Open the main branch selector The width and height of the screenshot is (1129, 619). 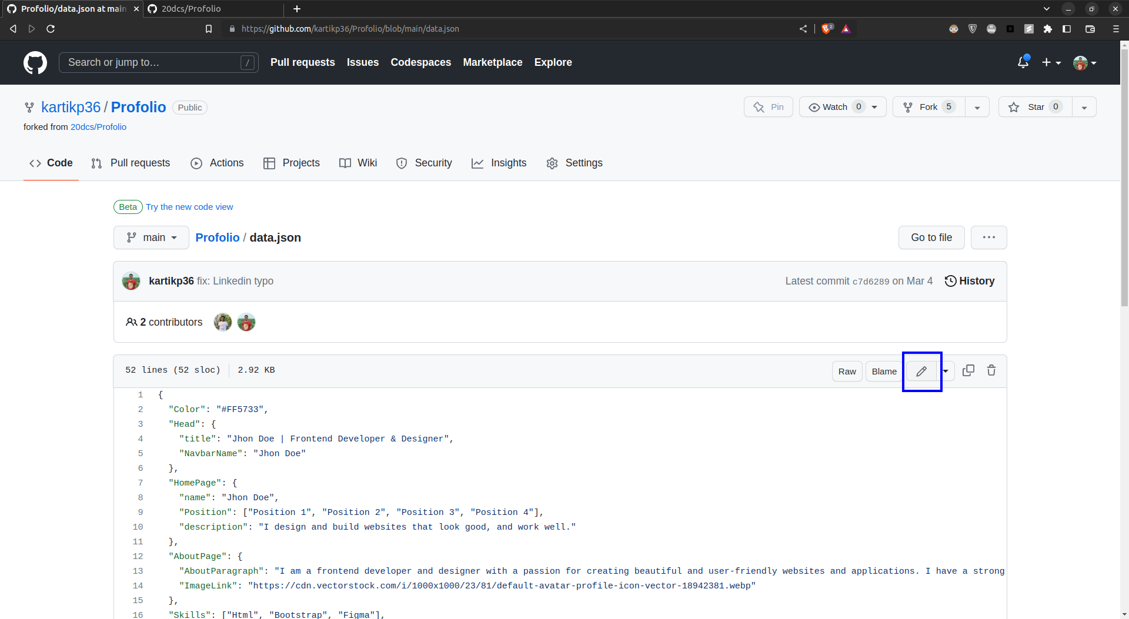[151, 237]
